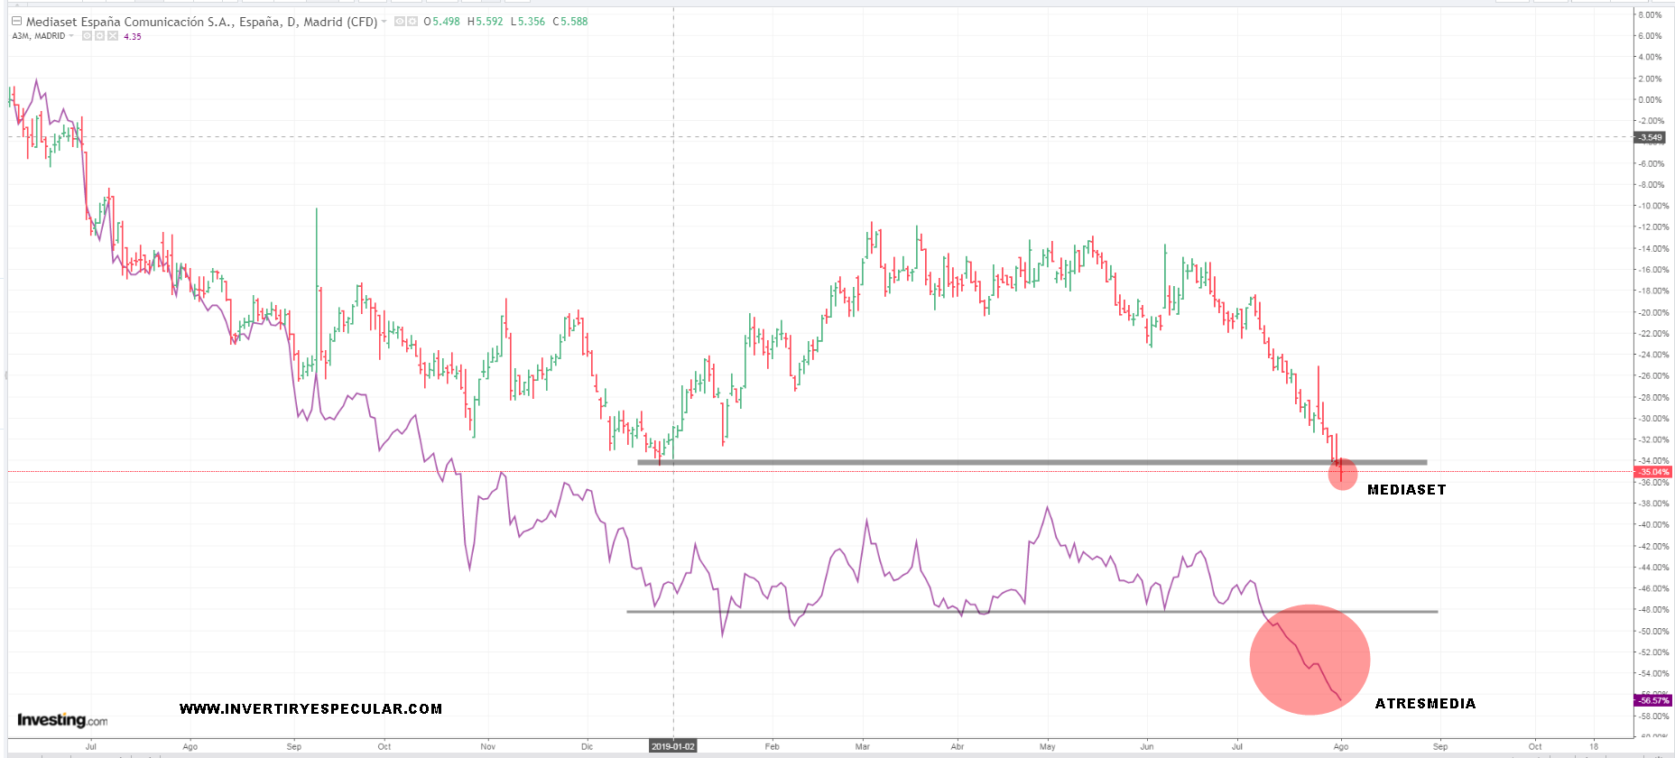Click the MEDIASET text annotation

click(1406, 490)
